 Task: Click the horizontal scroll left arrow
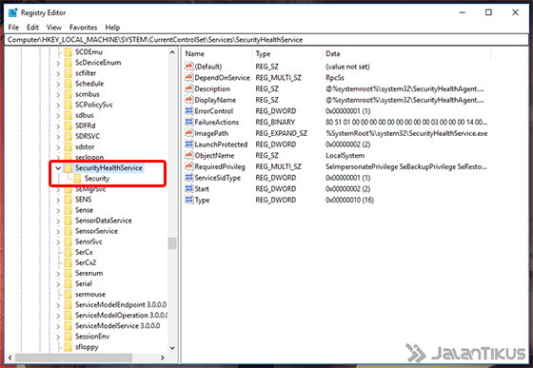[10, 358]
